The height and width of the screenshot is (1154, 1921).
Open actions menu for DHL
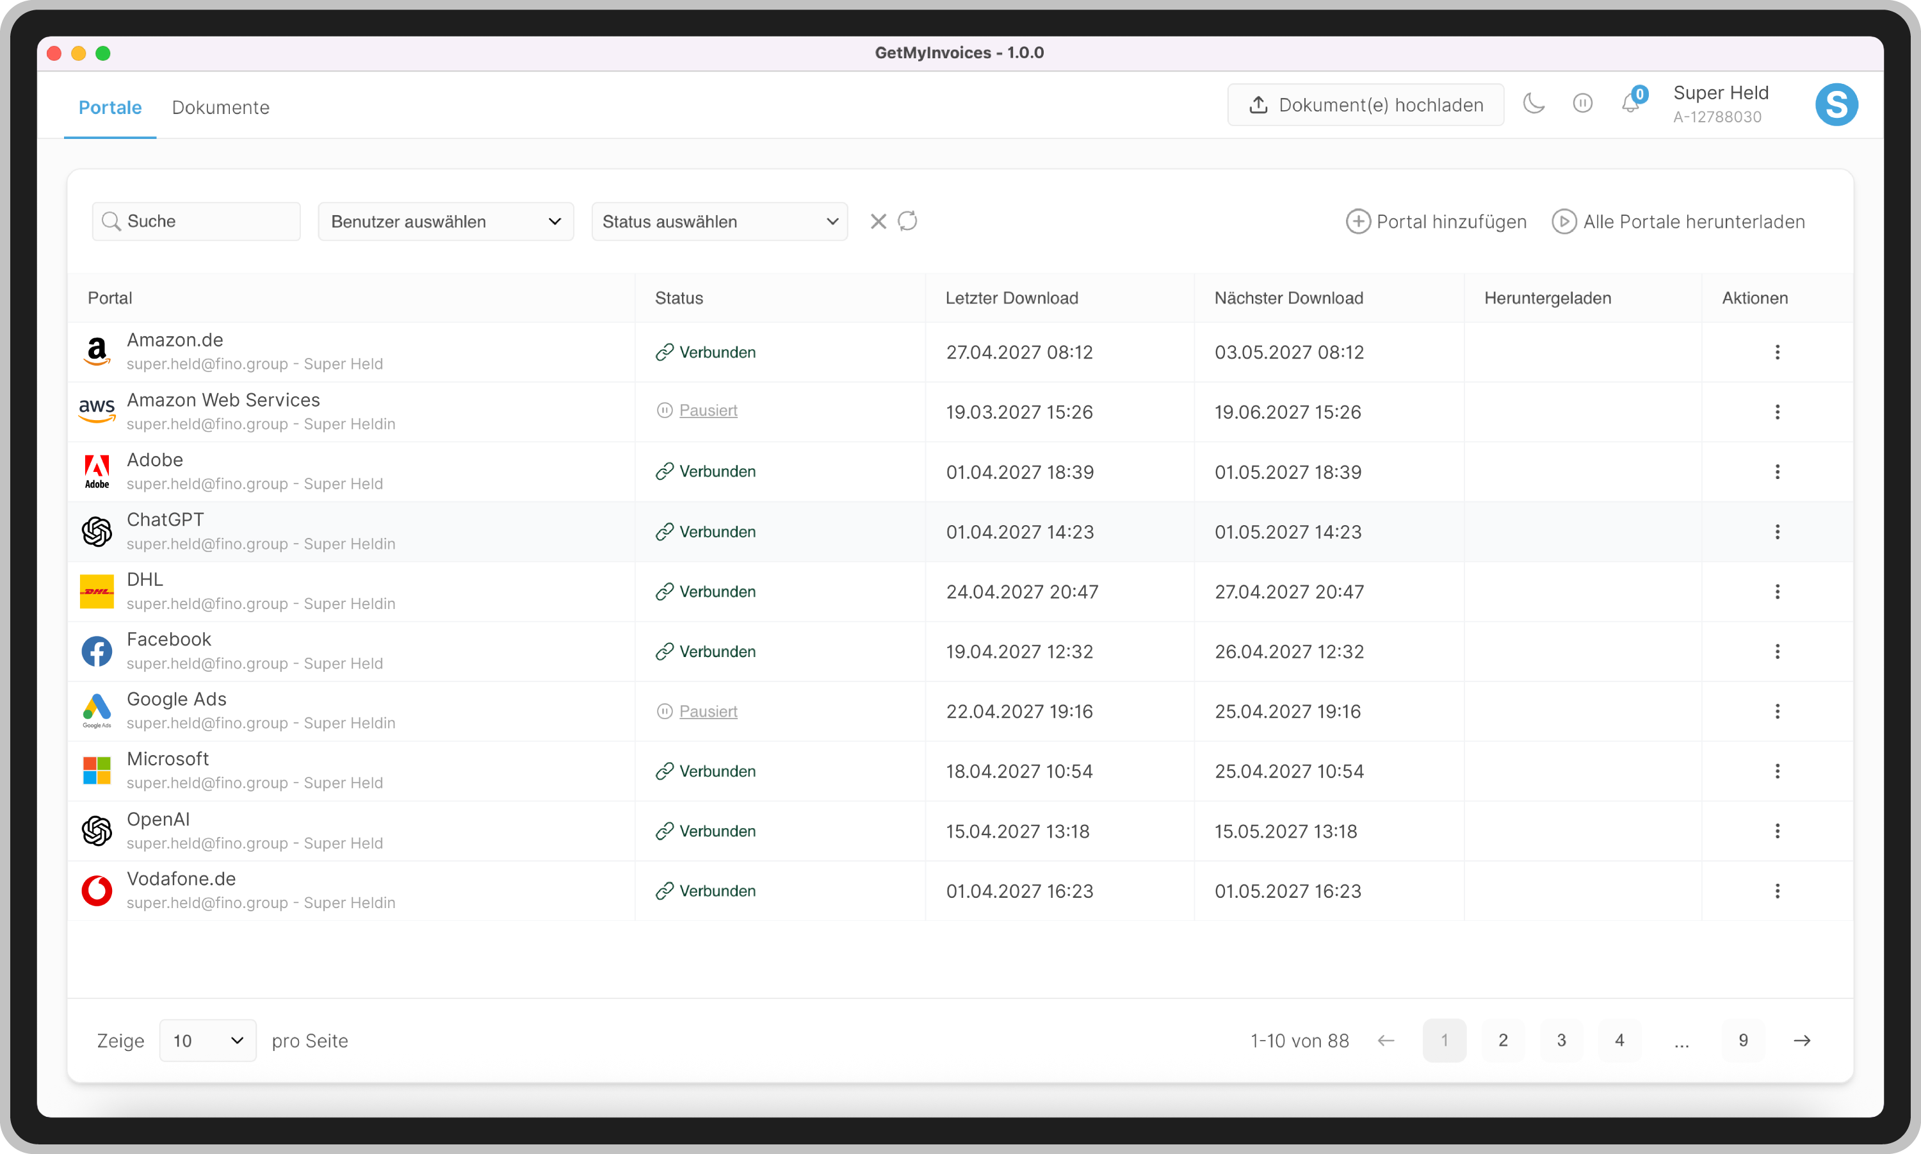point(1777,592)
